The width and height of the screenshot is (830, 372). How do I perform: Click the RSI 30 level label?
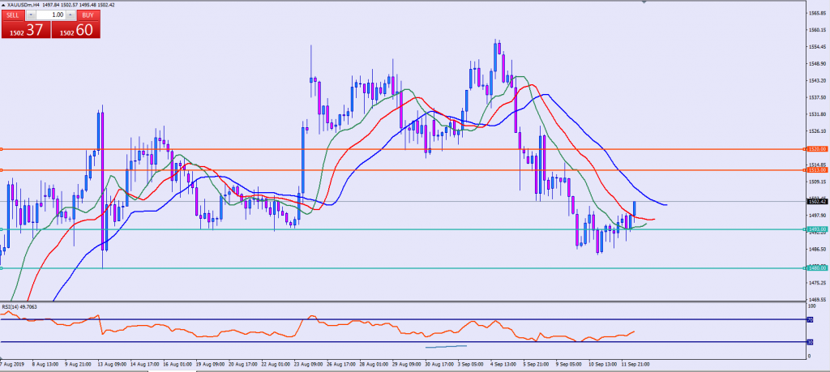point(809,342)
